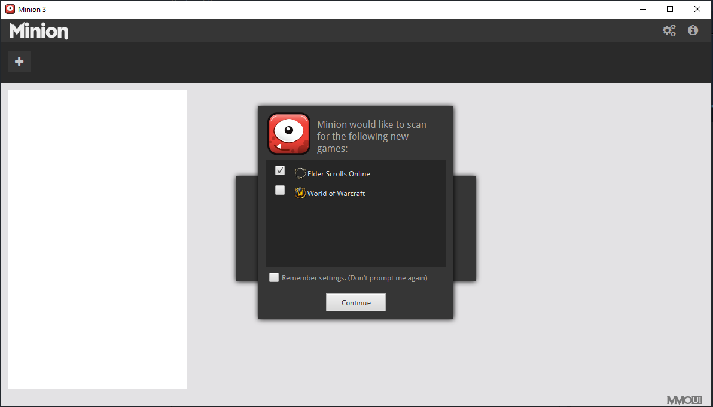The width and height of the screenshot is (713, 407).
Task: Enable Remember settings checkbox
Action: [x=274, y=277]
